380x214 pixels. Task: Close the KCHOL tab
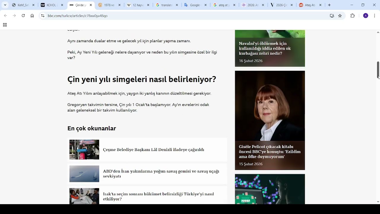point(62,5)
